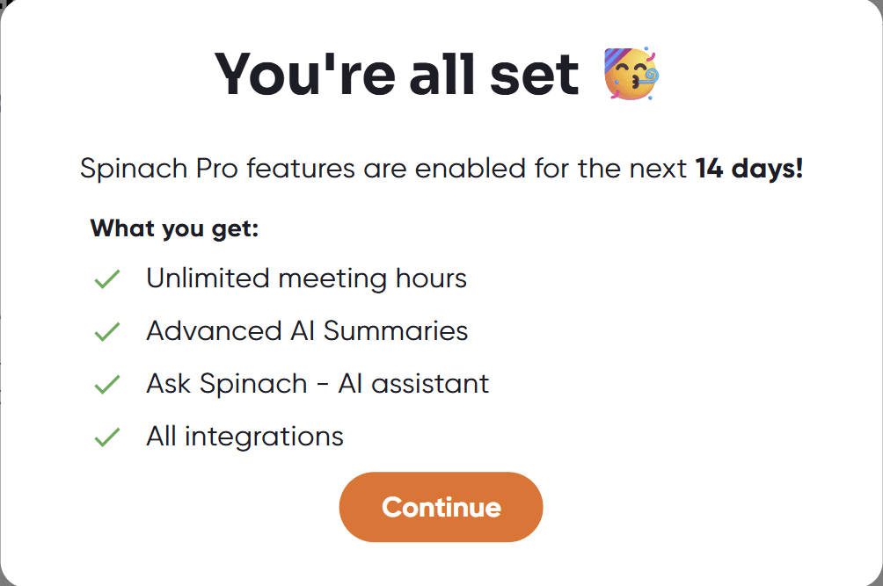Click the bold "14 days!" text
The image size is (883, 586).
(749, 168)
